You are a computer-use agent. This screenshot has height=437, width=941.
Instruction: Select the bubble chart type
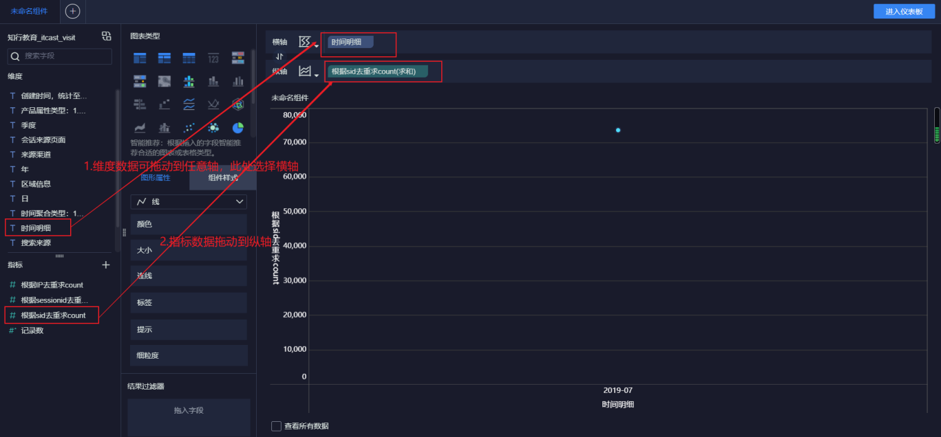(213, 128)
